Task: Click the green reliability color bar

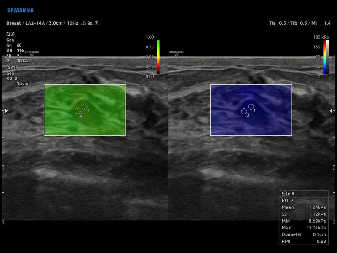Action: click(x=158, y=57)
